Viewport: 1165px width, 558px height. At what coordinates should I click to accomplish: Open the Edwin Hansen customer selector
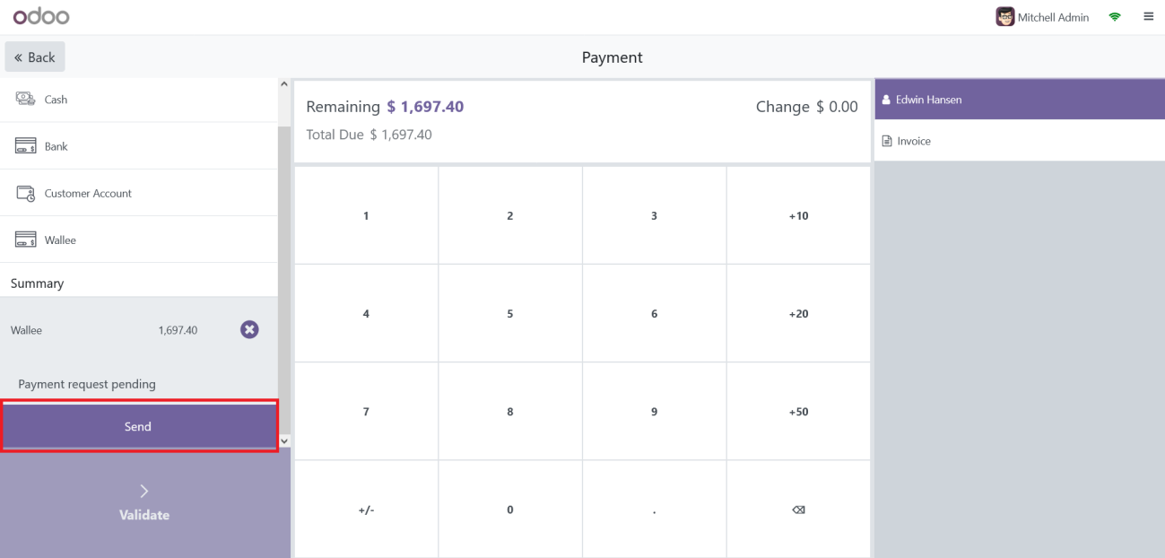tap(928, 100)
